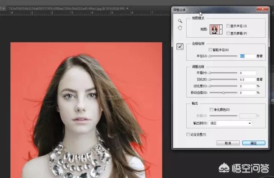Click the 羽化 value field
The width and height of the screenshot is (274, 178).
247,80
